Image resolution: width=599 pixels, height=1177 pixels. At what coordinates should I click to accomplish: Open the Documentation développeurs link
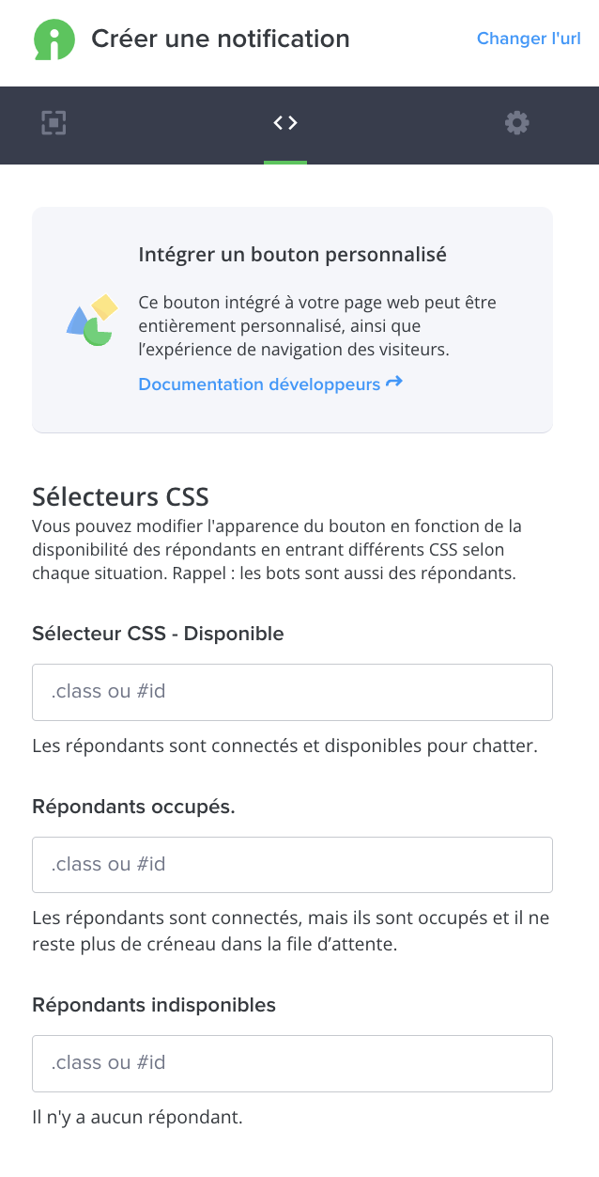click(259, 384)
